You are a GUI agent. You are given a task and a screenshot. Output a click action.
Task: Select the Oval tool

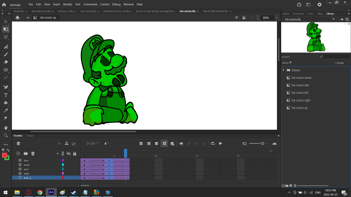[x=6, y=70]
